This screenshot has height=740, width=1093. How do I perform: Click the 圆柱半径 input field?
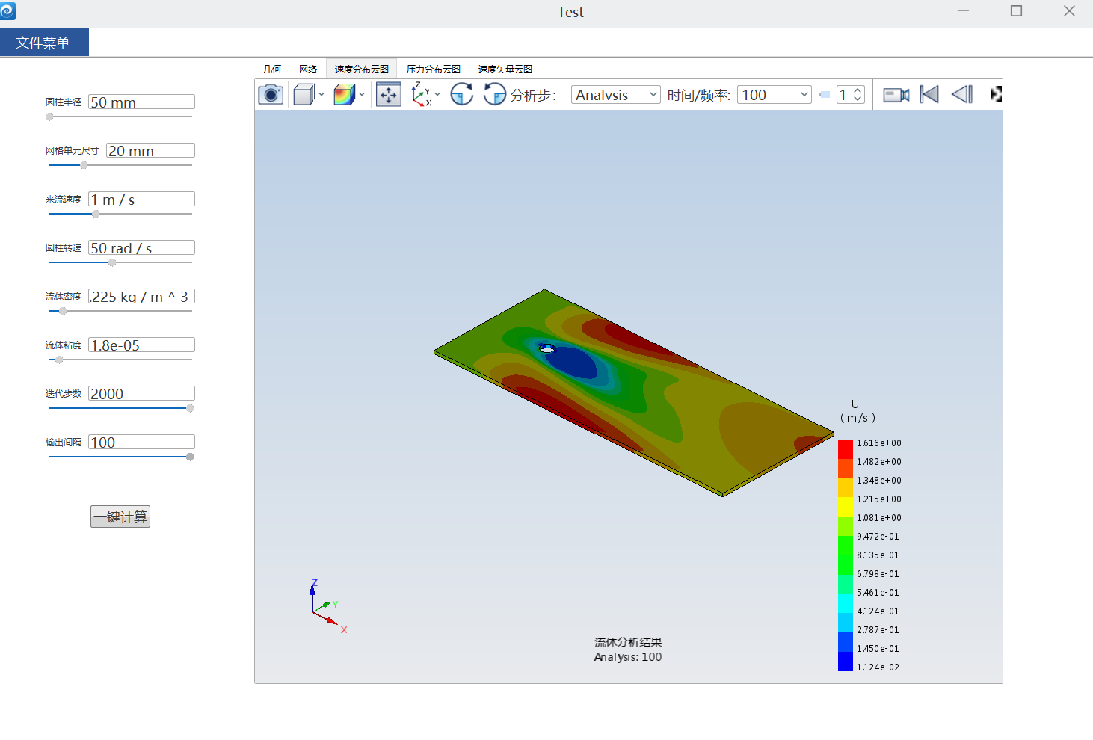(141, 102)
